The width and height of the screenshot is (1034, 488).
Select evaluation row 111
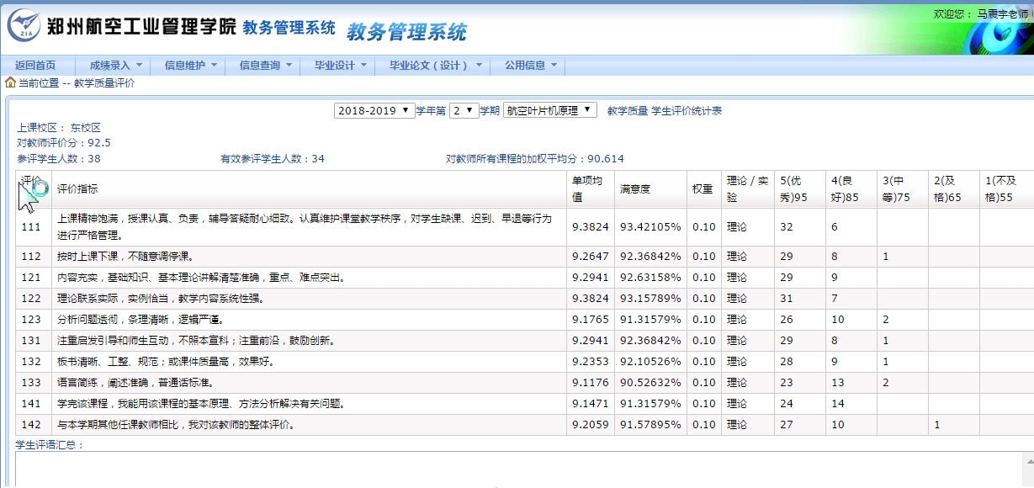point(31,227)
